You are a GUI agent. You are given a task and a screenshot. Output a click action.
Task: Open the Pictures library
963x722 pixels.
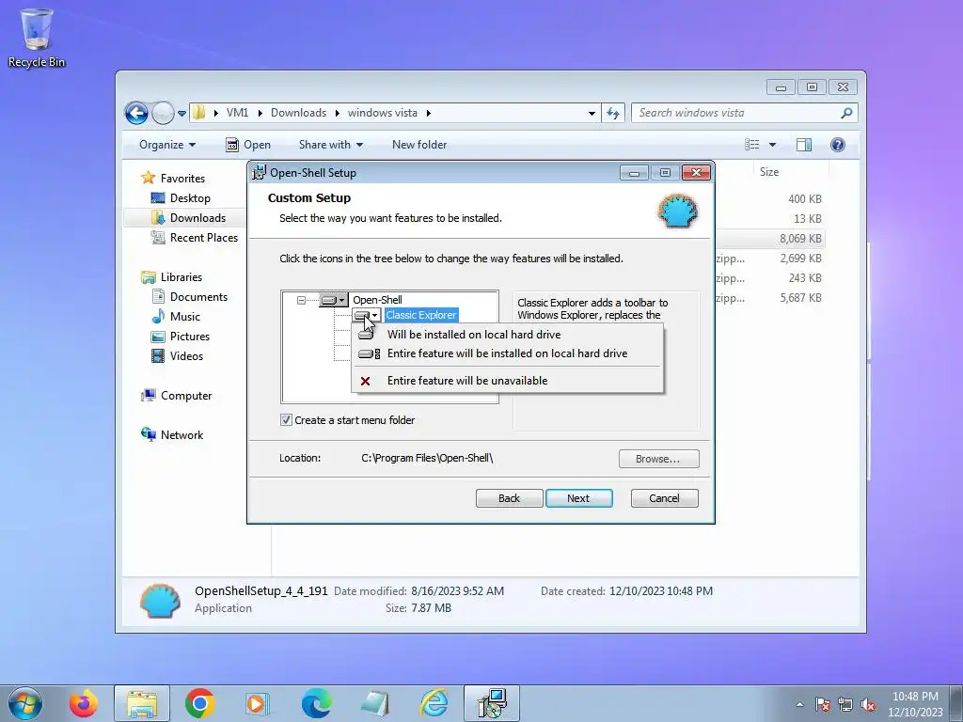[x=190, y=337]
